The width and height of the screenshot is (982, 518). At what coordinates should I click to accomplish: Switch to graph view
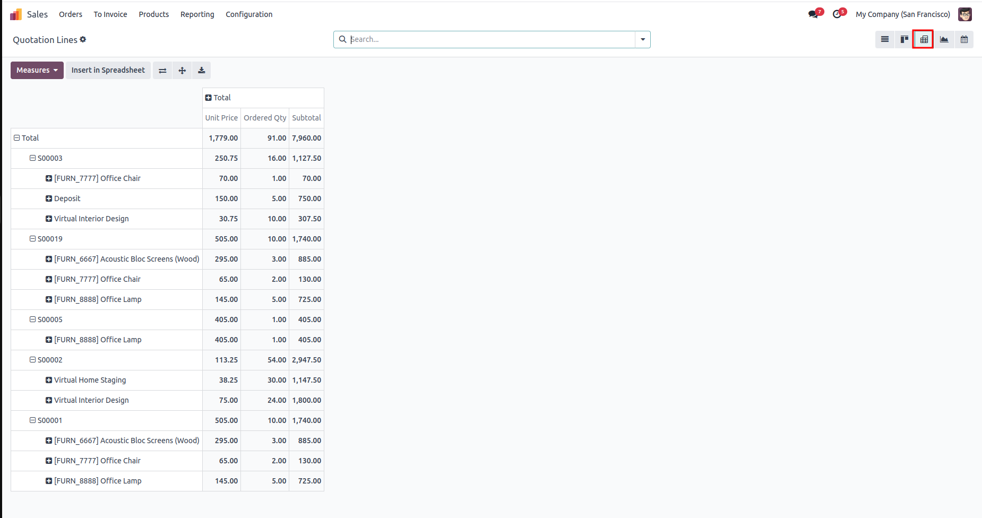click(x=944, y=39)
